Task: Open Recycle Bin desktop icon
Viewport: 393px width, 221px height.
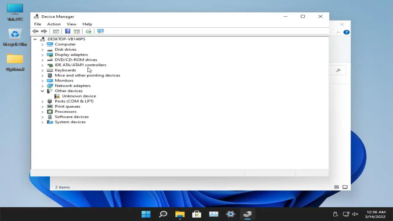Action: 15,37
